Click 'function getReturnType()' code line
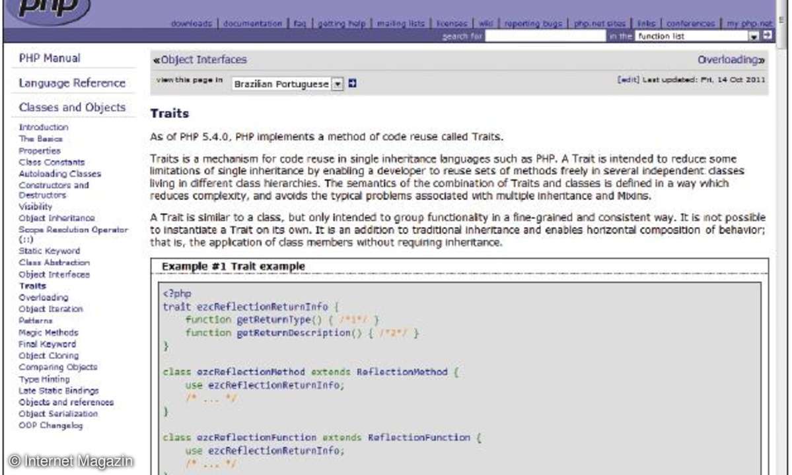 pyautogui.click(x=282, y=320)
